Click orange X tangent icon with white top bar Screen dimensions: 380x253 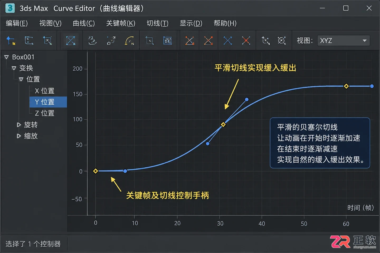click(x=189, y=41)
